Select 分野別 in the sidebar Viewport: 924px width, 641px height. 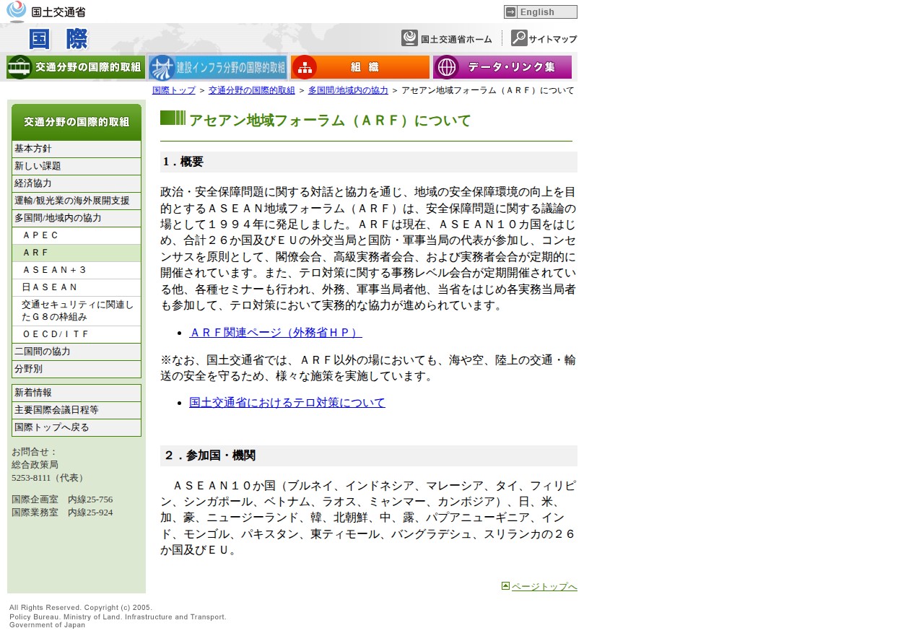(77, 369)
